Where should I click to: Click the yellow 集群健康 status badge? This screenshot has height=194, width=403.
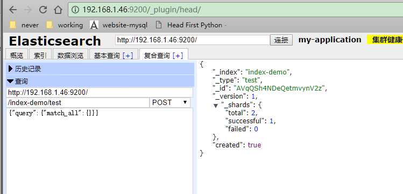(385, 40)
